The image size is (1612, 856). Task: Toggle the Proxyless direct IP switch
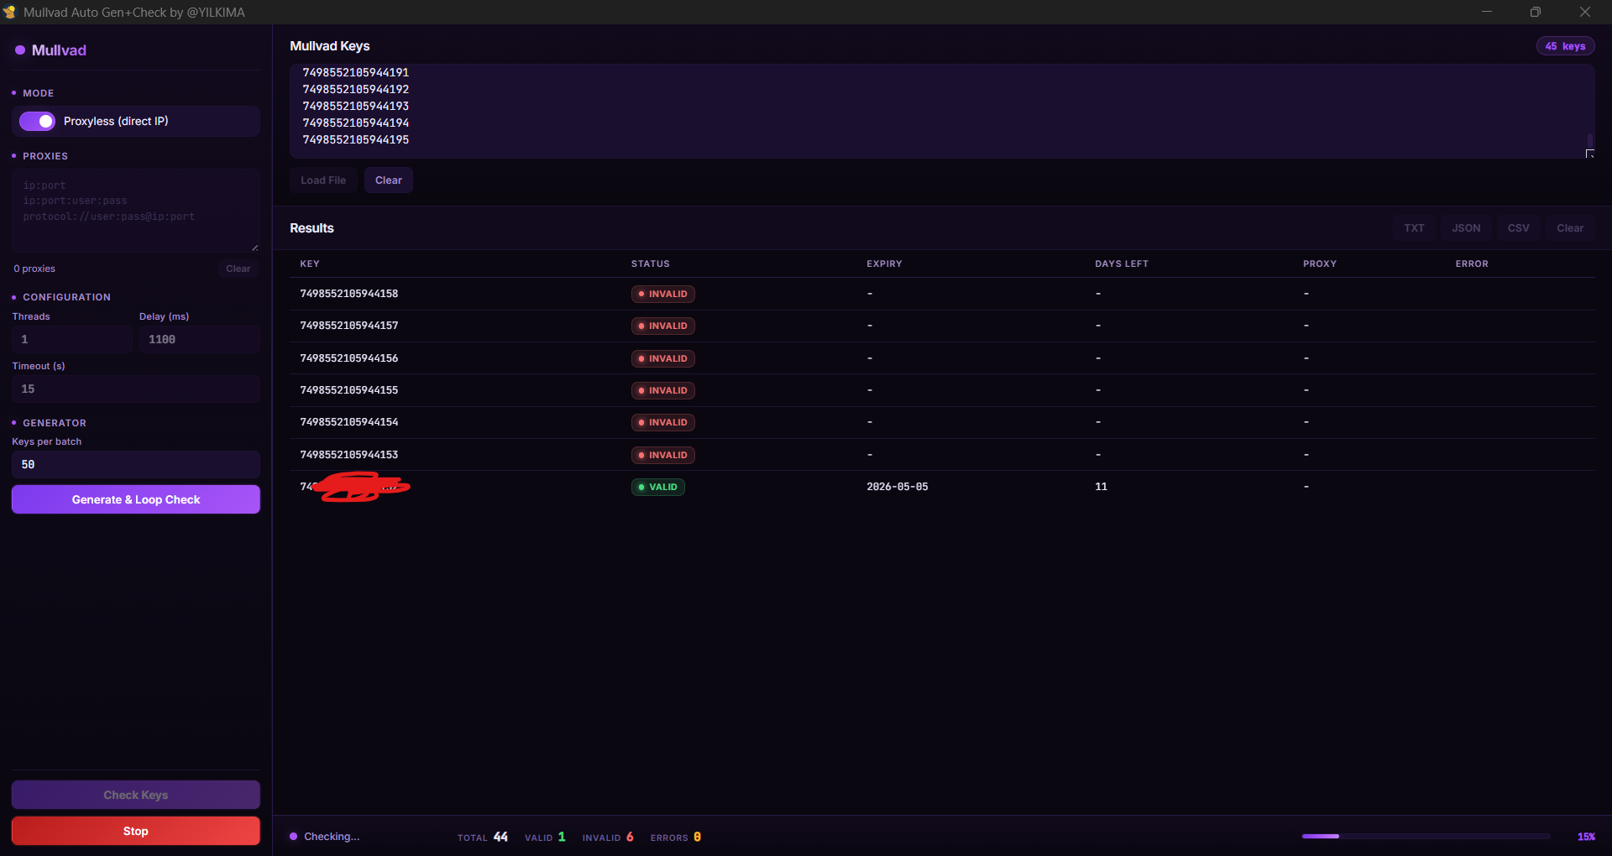coord(37,122)
